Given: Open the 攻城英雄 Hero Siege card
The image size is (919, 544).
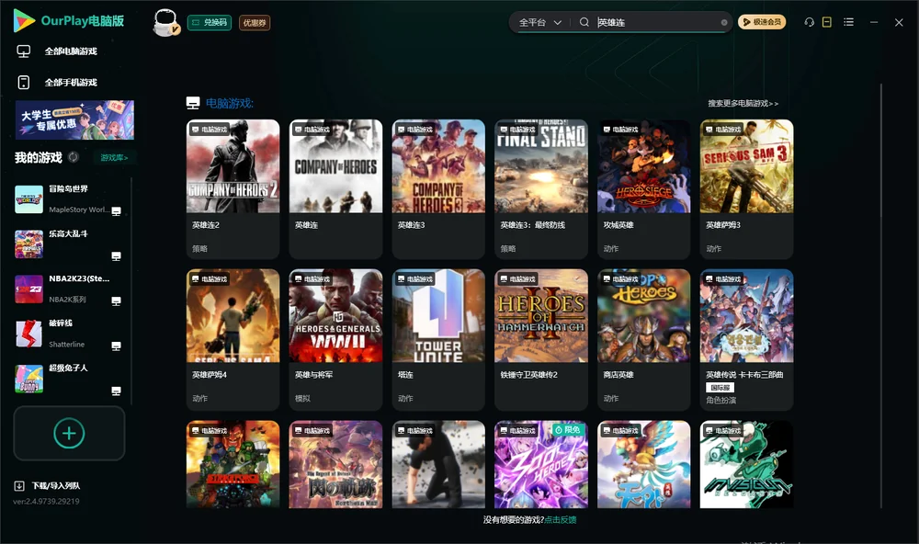Looking at the screenshot, I should point(643,188).
